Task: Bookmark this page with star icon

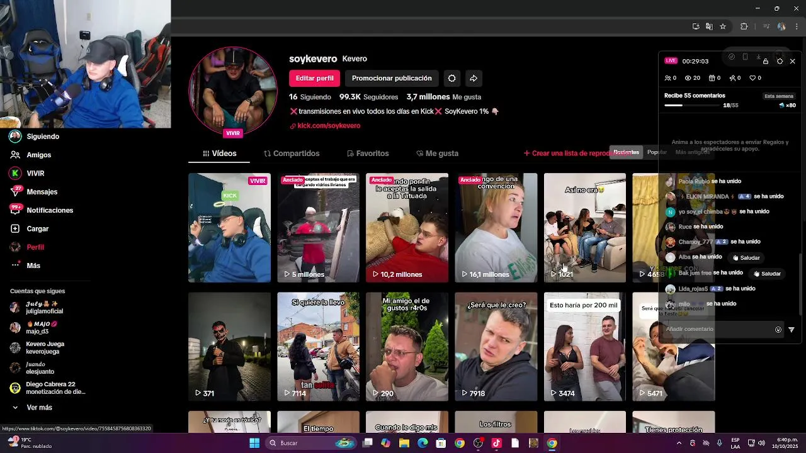Action: click(723, 26)
